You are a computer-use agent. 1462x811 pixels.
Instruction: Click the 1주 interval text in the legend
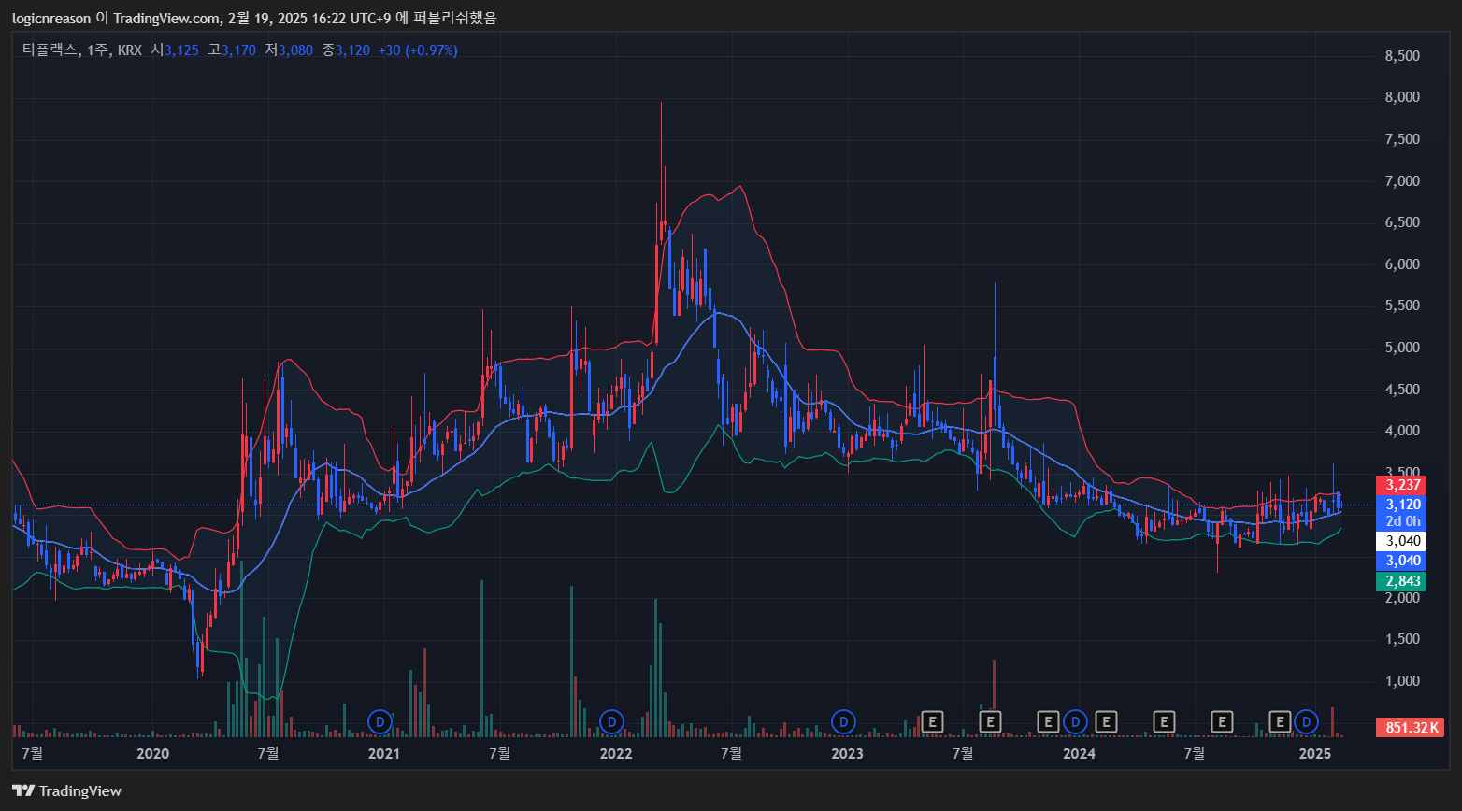[x=96, y=50]
